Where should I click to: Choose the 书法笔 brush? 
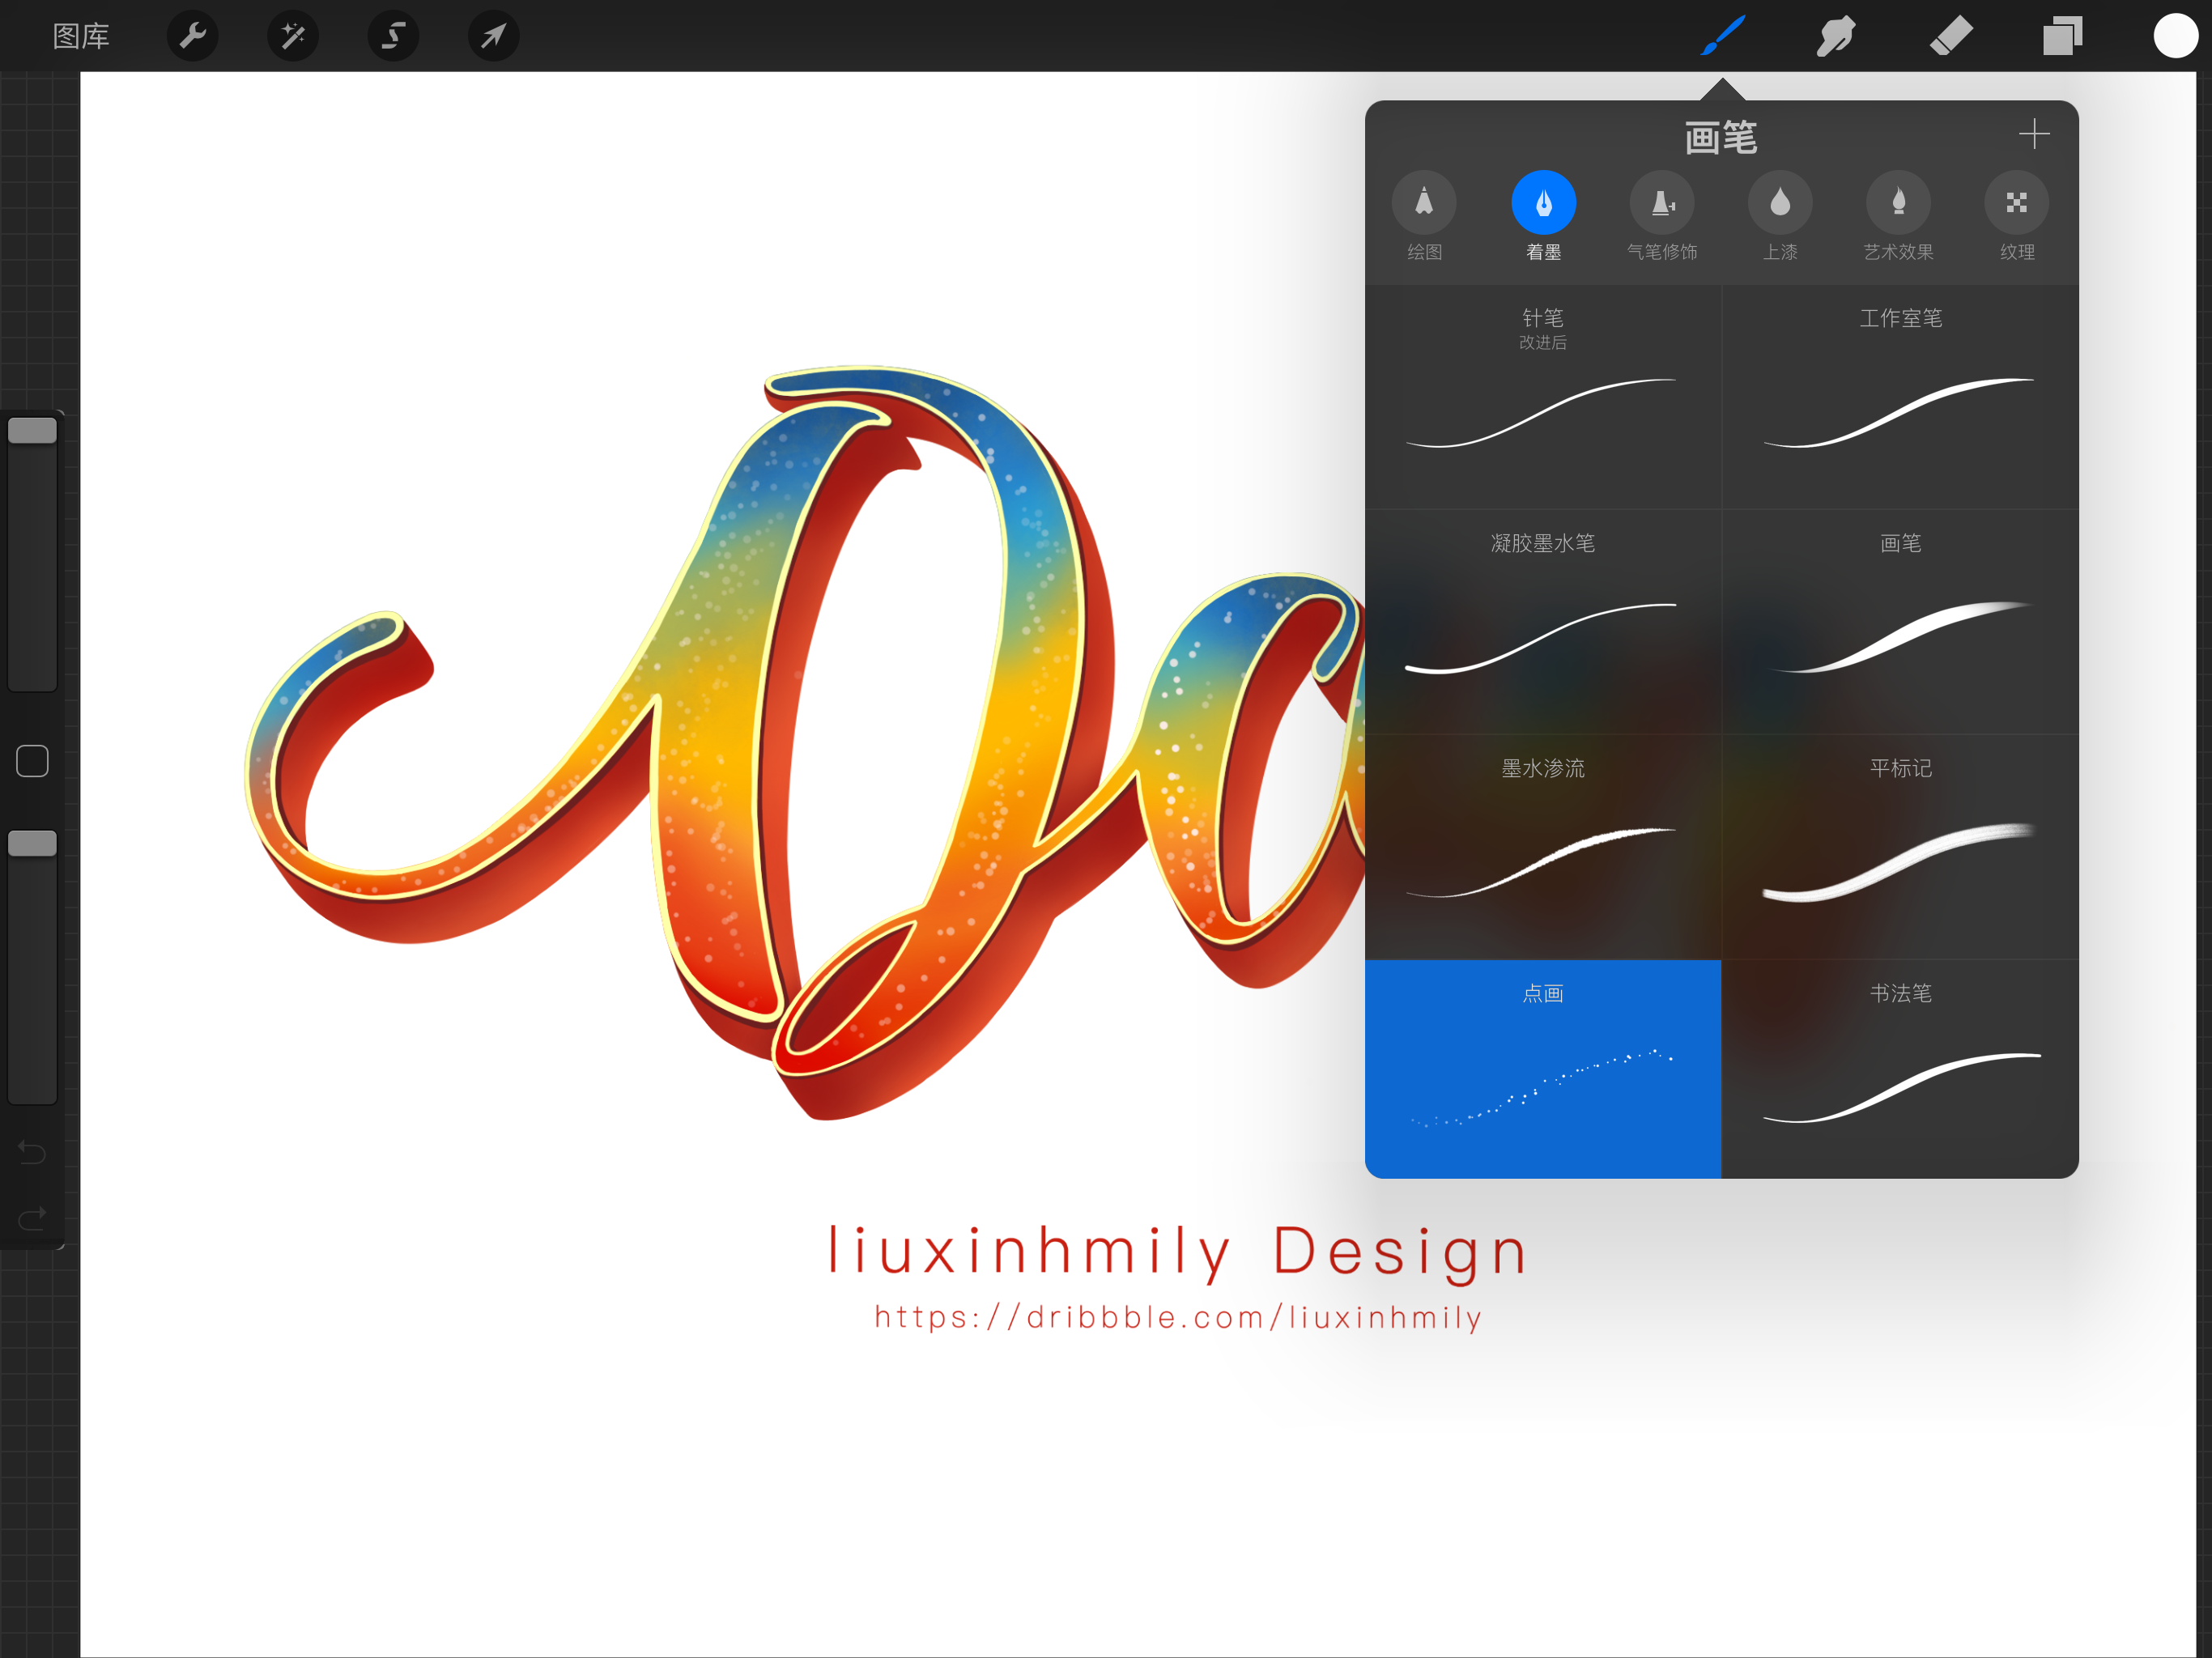point(1900,1069)
